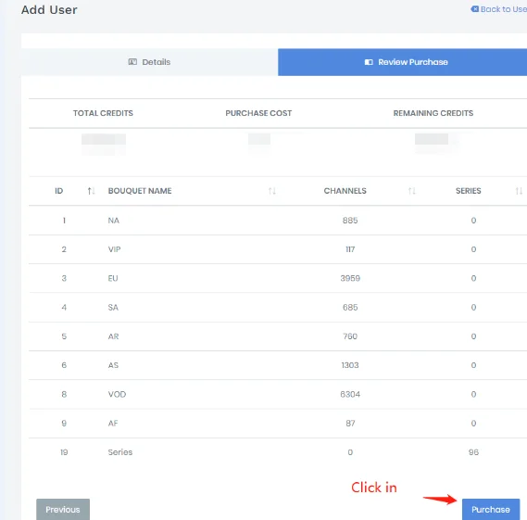Select the Review Purchase tab
527x520 pixels.
click(402, 62)
